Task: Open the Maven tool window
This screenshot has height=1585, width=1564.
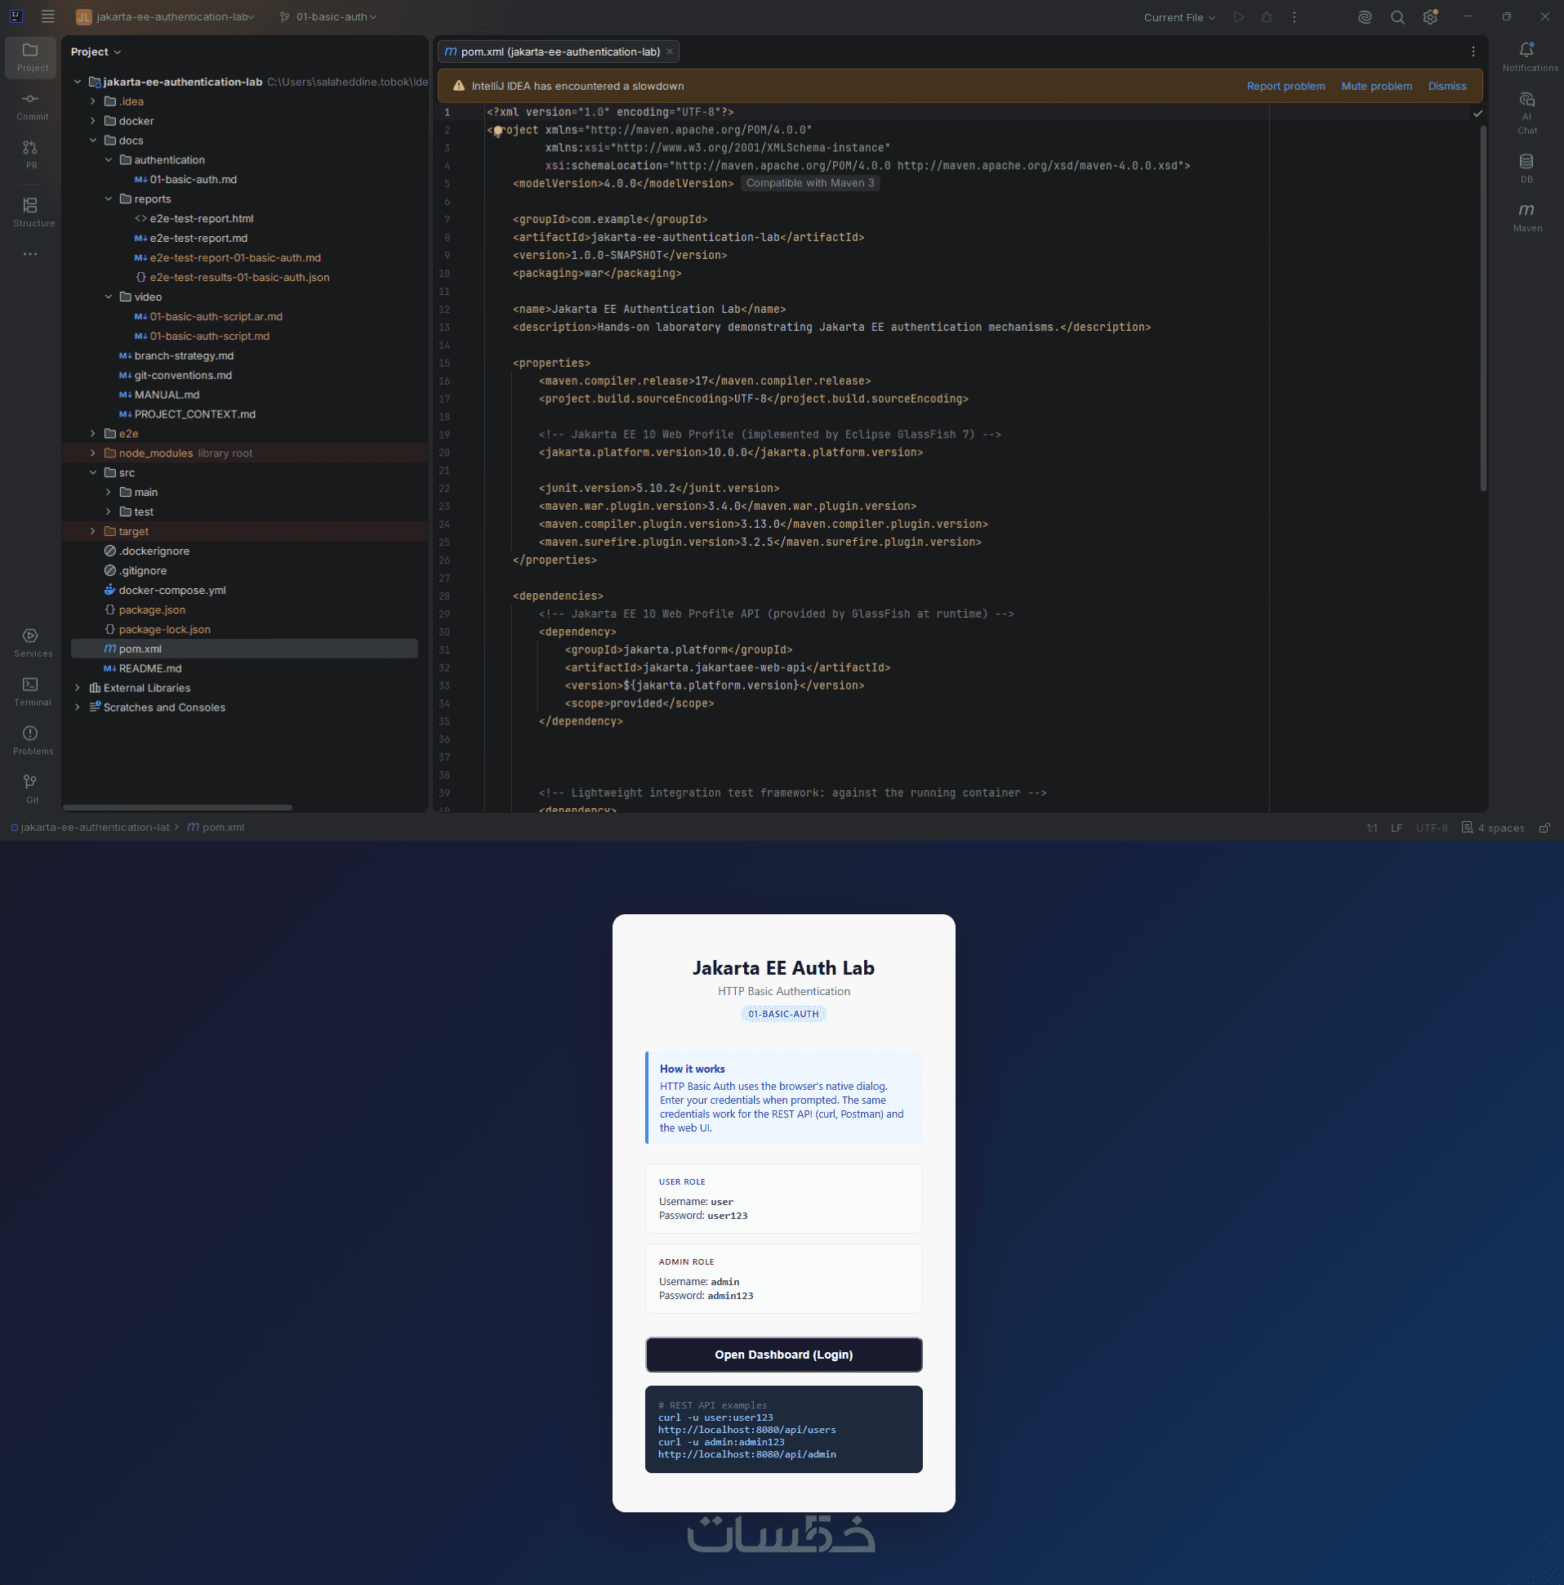Action: click(x=1526, y=217)
